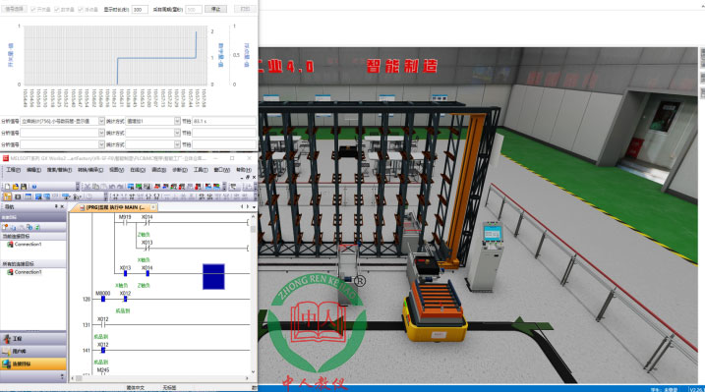705x392 pixels.
Task: Open the 工程 menu in the menu bar
Action: pyautogui.click(x=13, y=170)
